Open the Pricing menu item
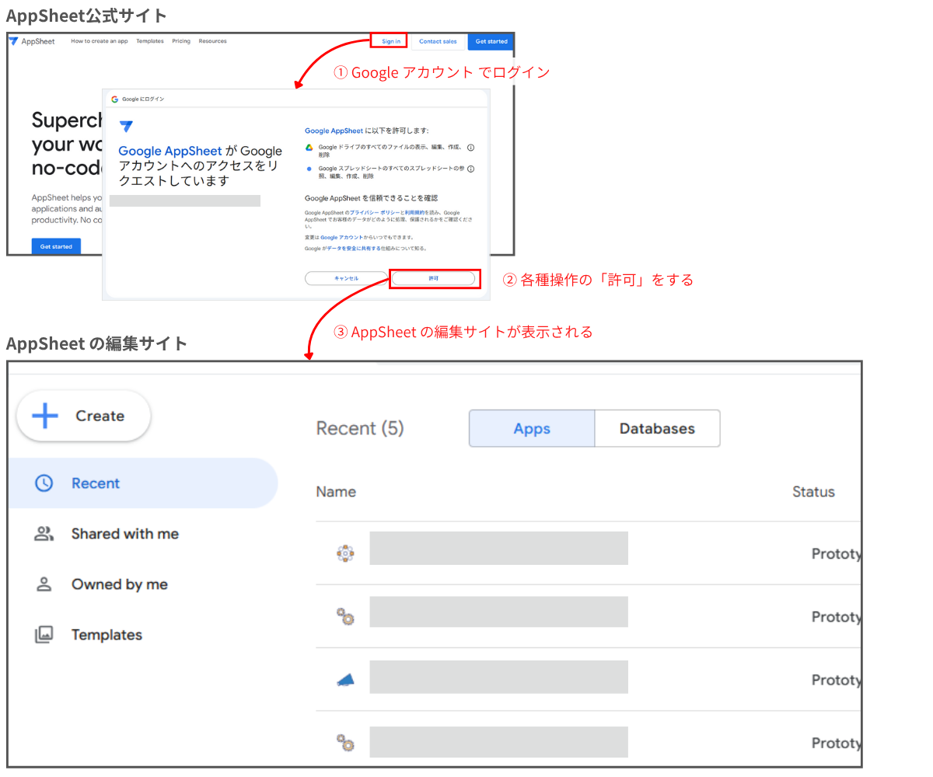This screenshot has height=777, width=933. click(x=181, y=41)
